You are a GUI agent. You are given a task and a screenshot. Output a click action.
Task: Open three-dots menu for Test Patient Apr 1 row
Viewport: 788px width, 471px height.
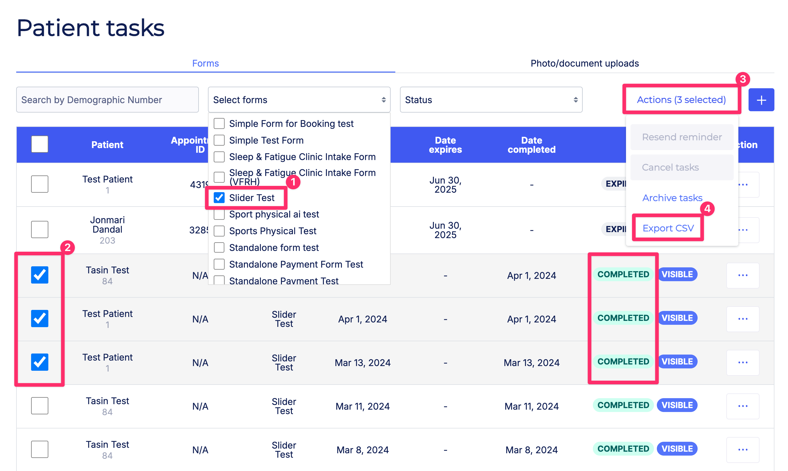coord(742,319)
